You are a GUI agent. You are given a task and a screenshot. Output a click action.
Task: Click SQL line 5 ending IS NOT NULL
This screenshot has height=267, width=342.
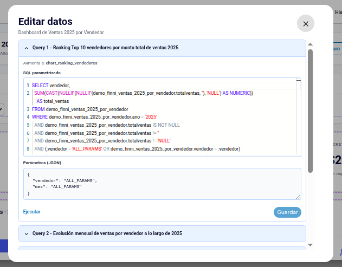coord(107,125)
